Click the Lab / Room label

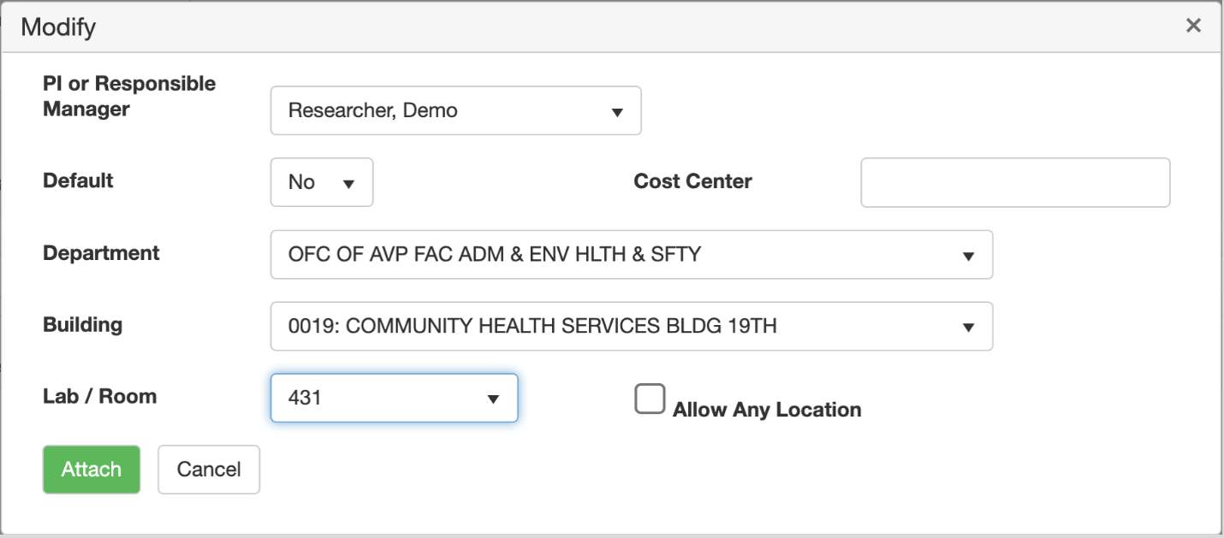coord(99,397)
